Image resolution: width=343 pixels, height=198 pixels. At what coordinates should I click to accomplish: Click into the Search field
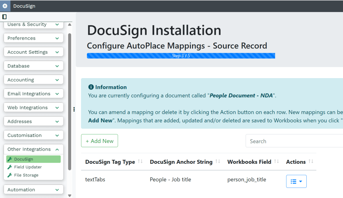tap(294, 141)
